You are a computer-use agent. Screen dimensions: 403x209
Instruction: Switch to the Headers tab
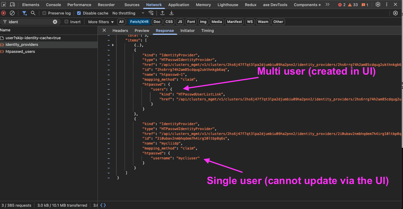(x=120, y=30)
